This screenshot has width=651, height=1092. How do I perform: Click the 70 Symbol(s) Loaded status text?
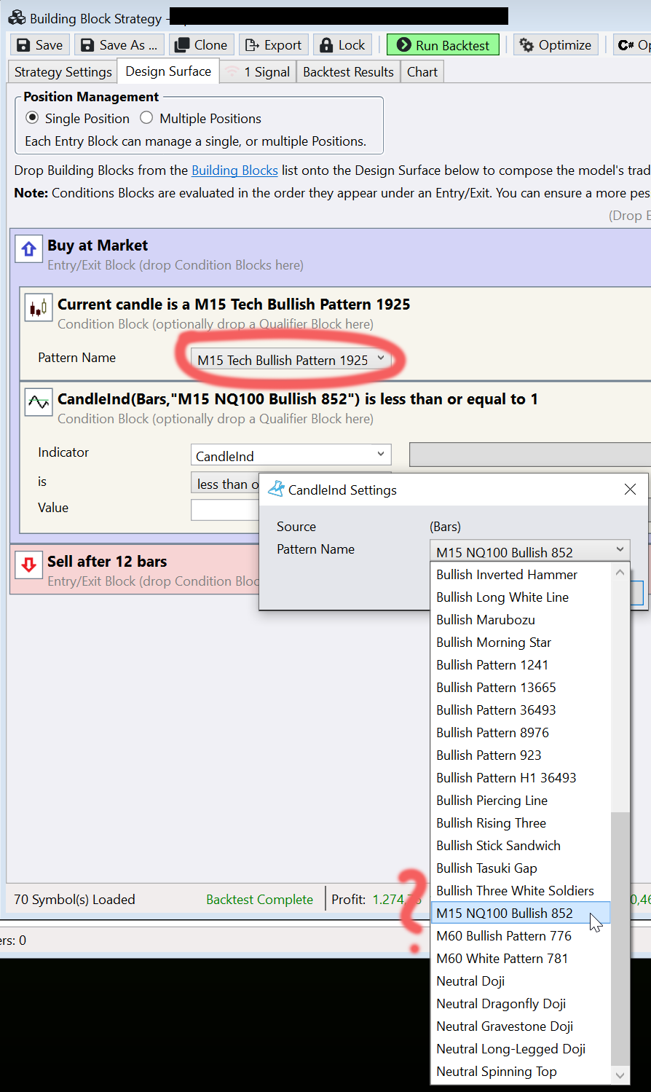tap(74, 900)
